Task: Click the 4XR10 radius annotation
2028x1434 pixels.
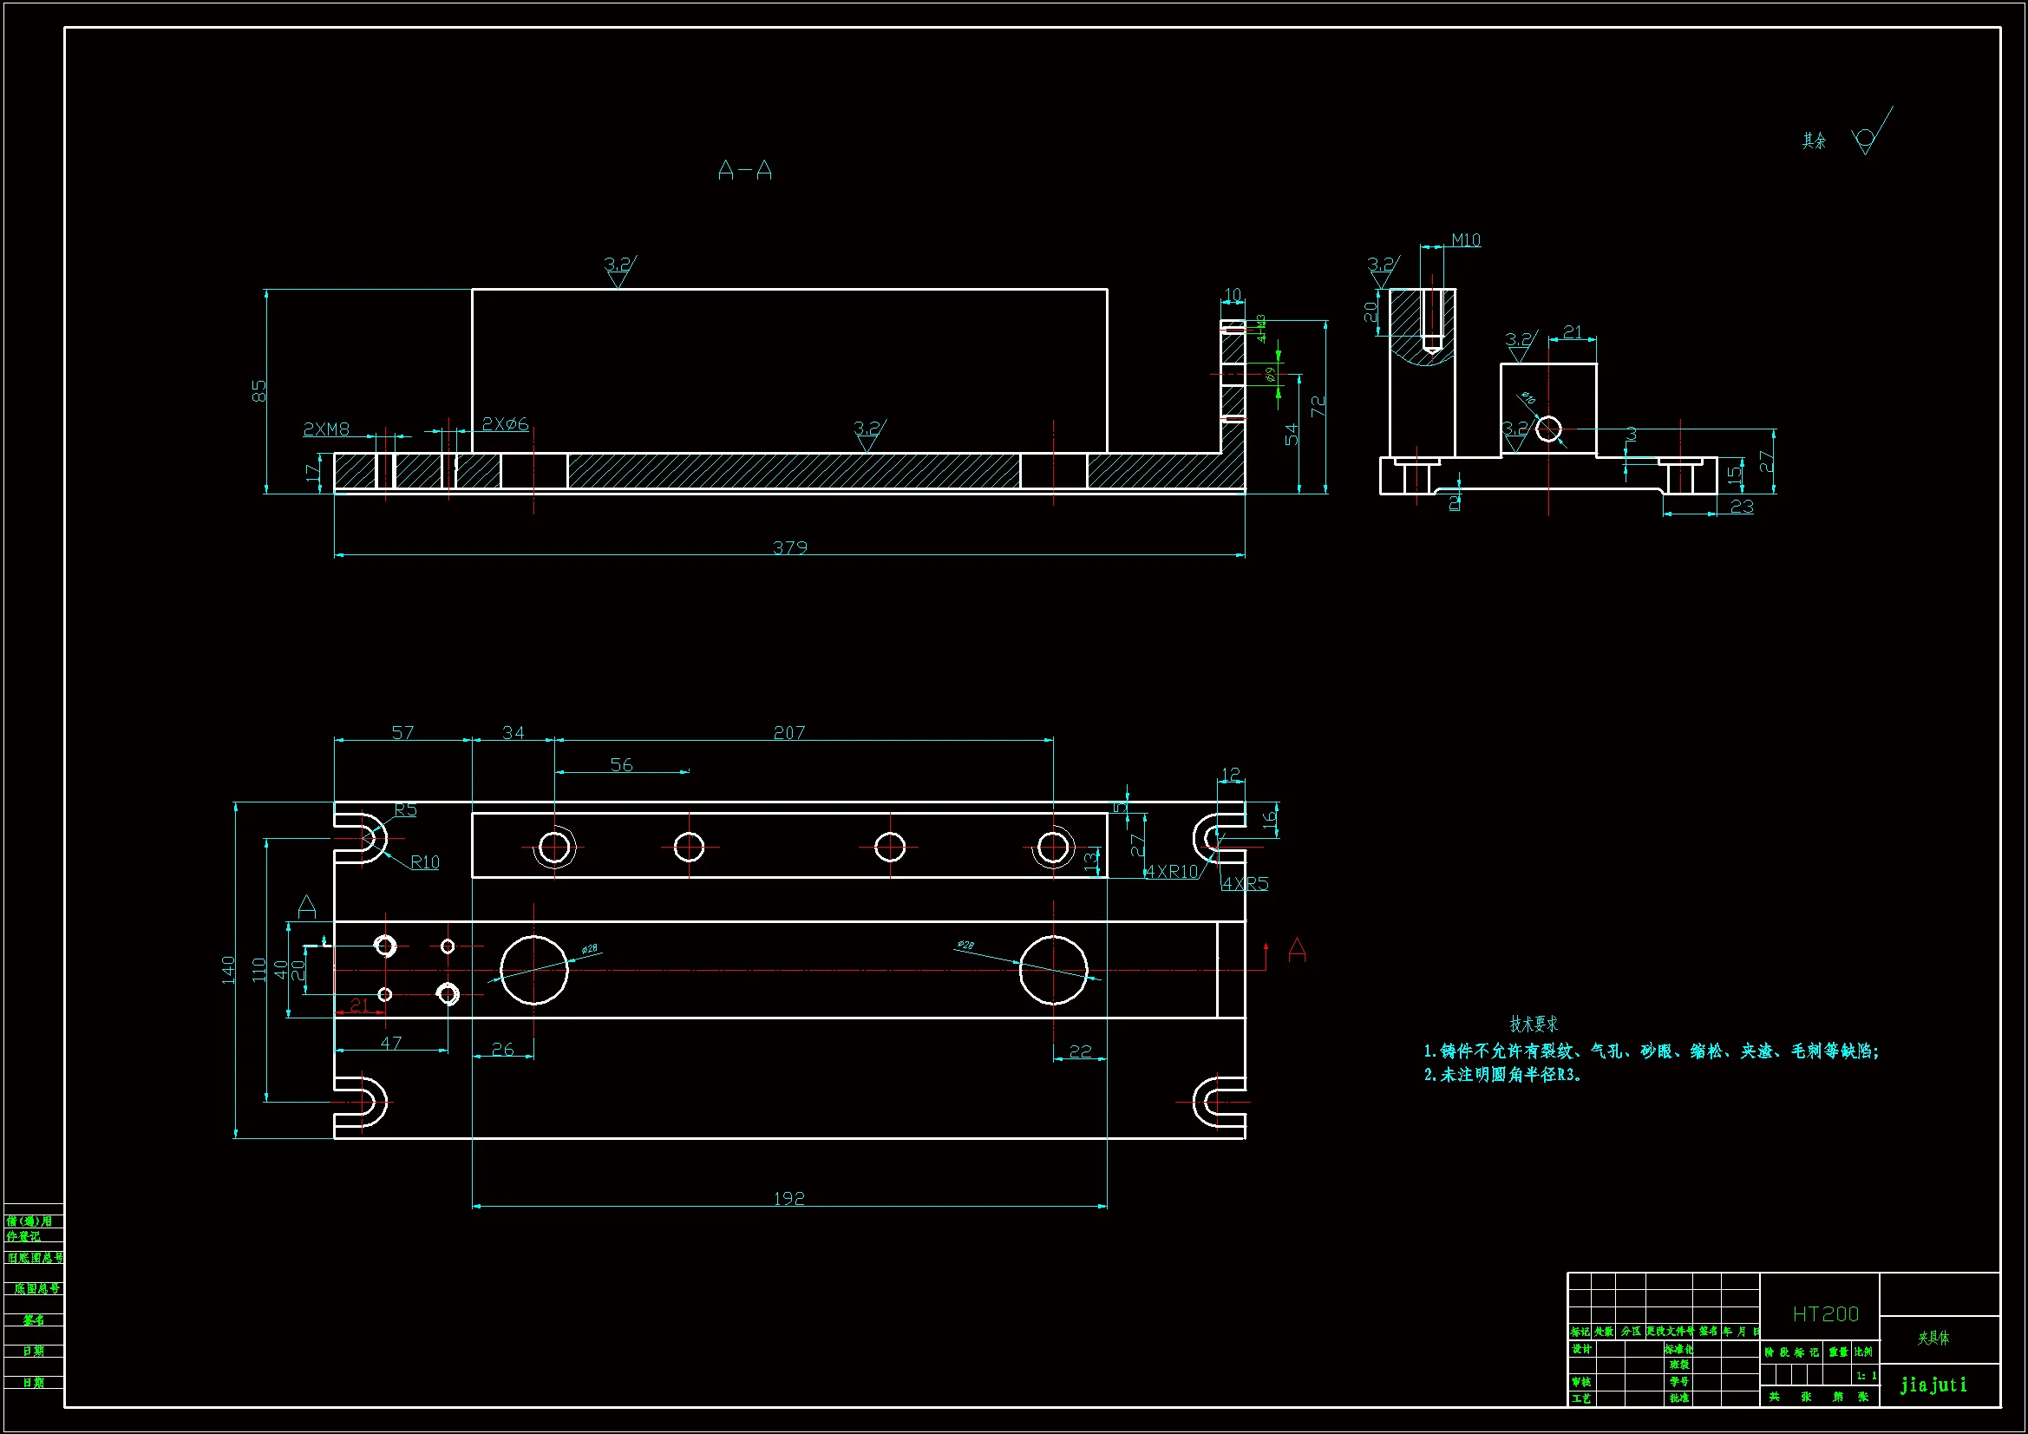Action: pos(1171,872)
